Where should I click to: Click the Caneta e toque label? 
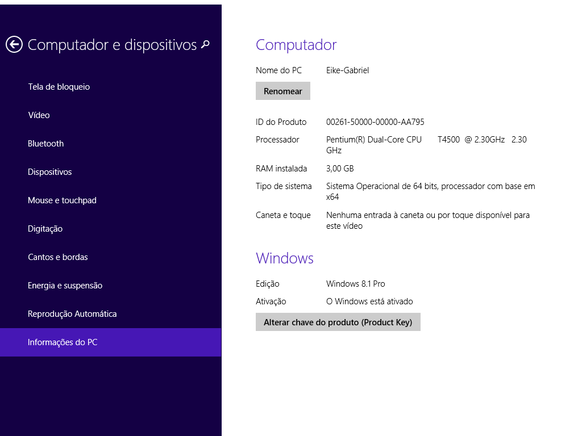pyautogui.click(x=283, y=215)
